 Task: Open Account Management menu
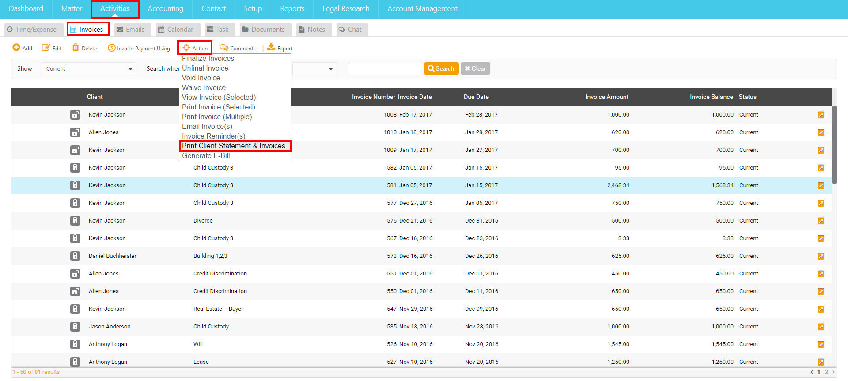coord(422,9)
